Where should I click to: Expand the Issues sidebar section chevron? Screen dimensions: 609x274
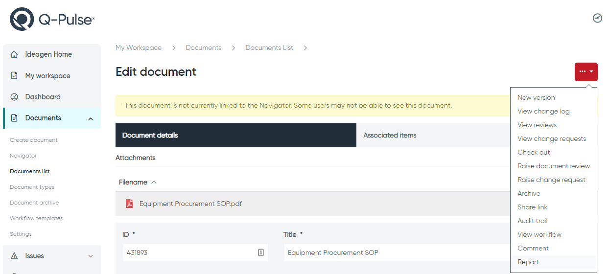point(91,256)
